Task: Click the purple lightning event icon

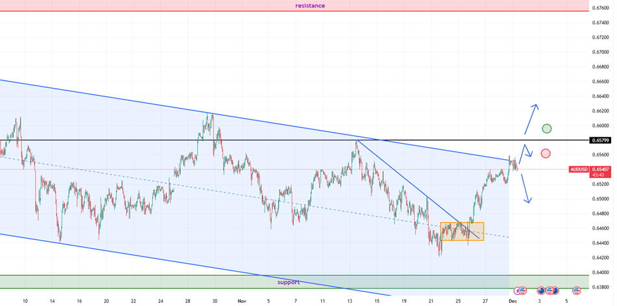Action: click(x=517, y=291)
